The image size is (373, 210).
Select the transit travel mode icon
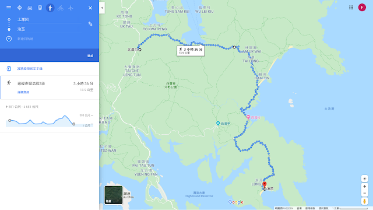tap(40, 8)
